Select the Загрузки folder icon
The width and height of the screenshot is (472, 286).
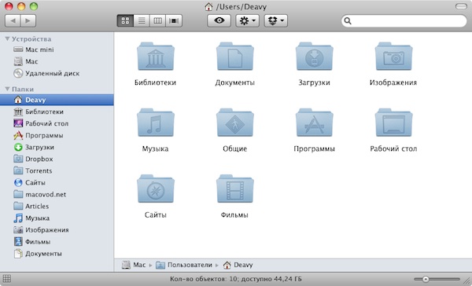(314, 57)
